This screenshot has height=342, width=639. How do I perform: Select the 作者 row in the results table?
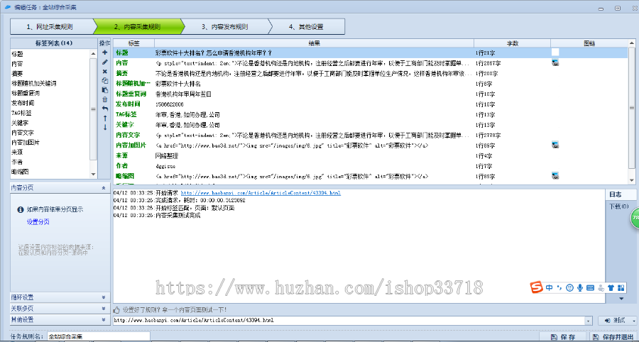[x=371, y=166]
